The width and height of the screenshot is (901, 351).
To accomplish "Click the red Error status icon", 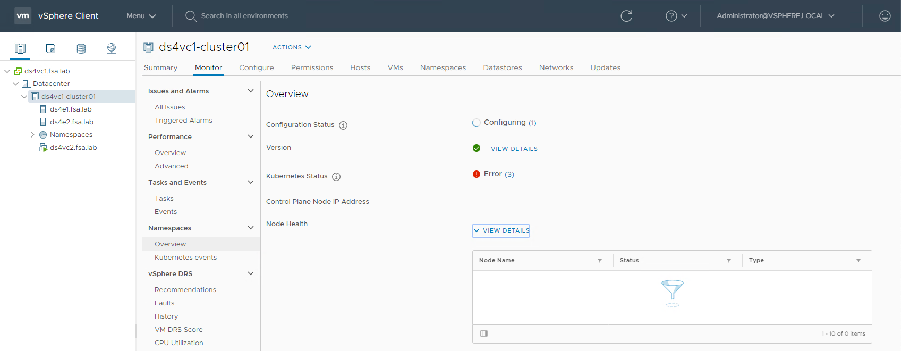I will [477, 174].
